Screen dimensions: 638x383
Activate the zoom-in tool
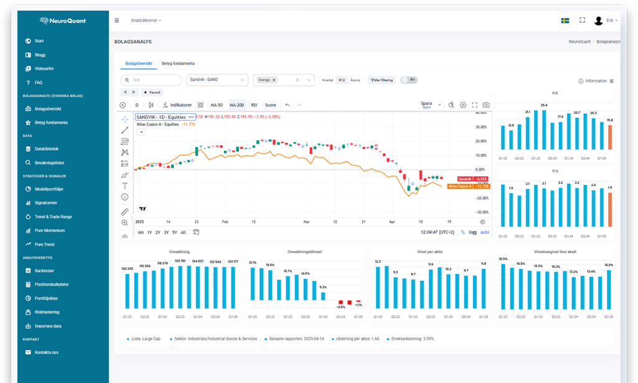[125, 222]
